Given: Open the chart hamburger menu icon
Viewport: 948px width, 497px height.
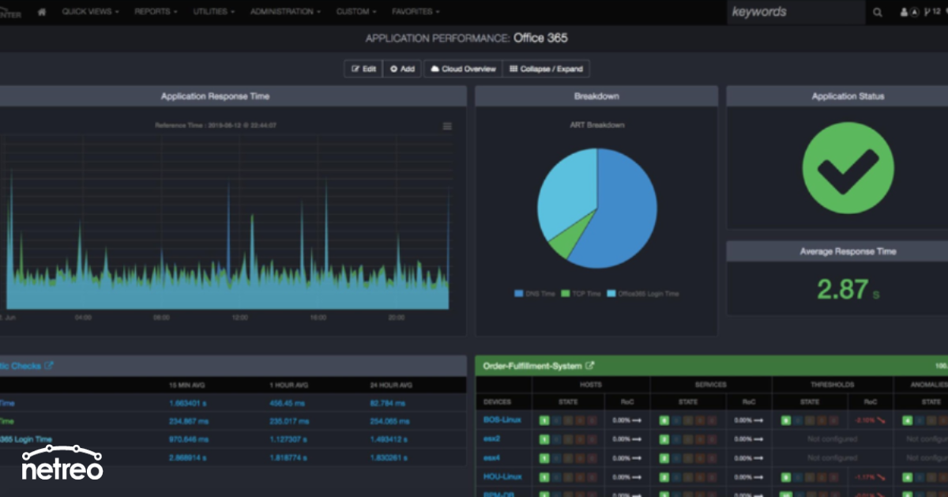Looking at the screenshot, I should [447, 126].
